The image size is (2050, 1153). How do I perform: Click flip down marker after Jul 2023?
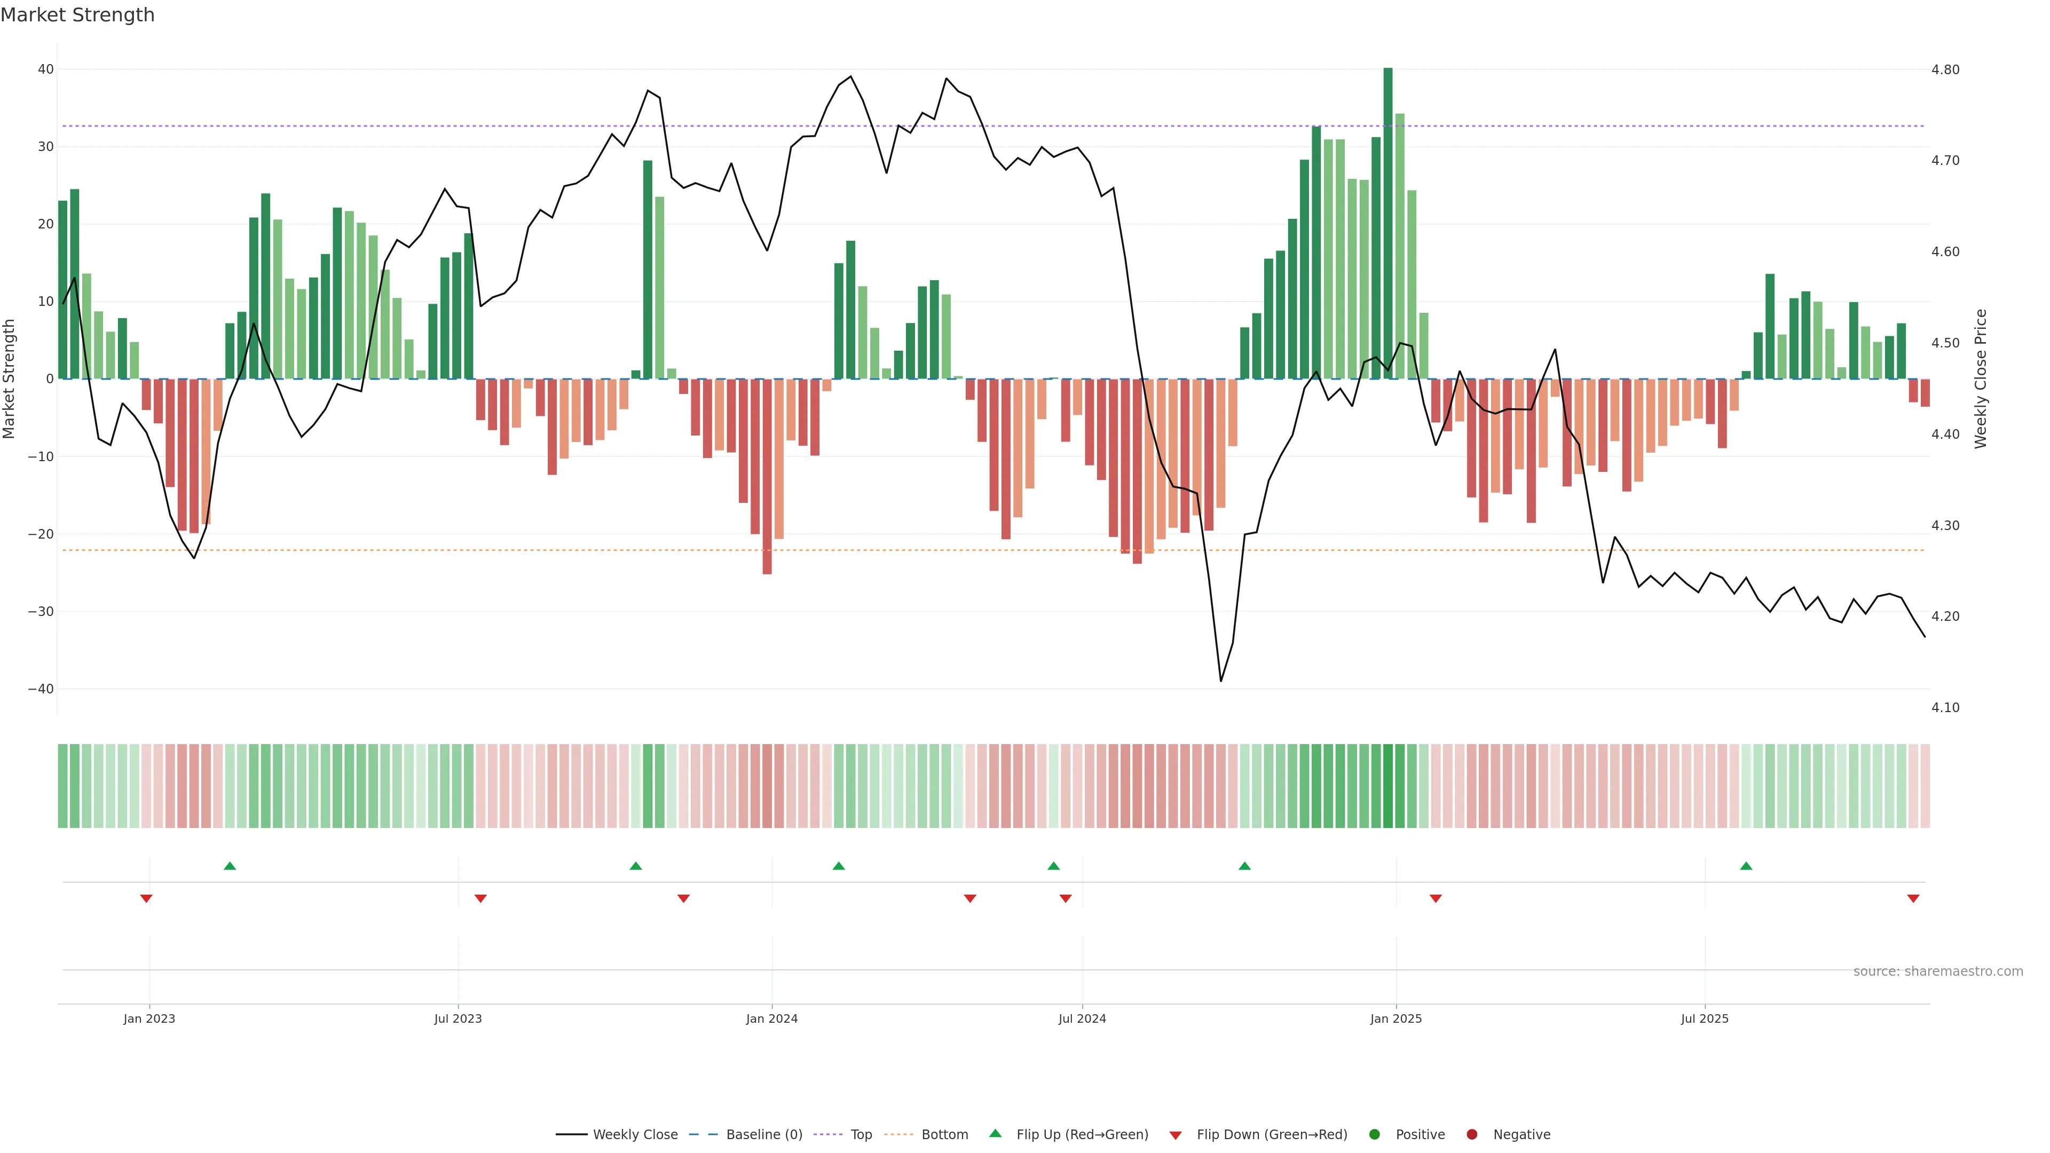pyautogui.click(x=480, y=898)
